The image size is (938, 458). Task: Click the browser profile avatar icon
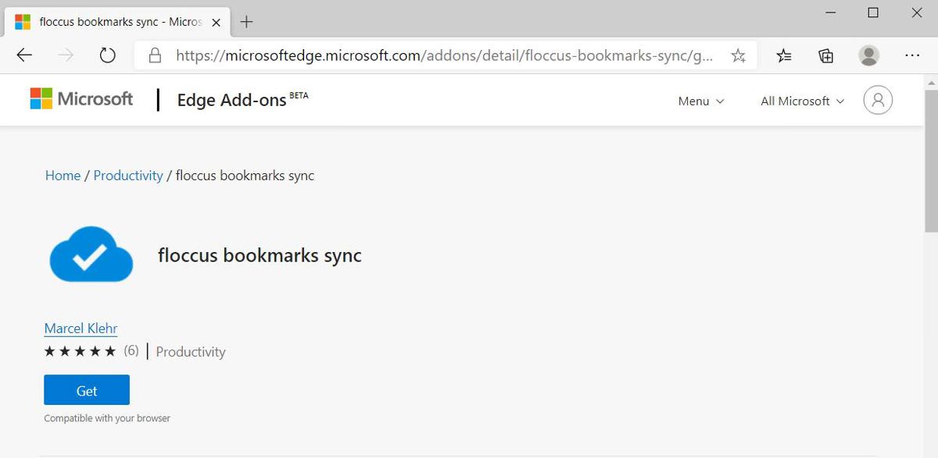pos(868,55)
